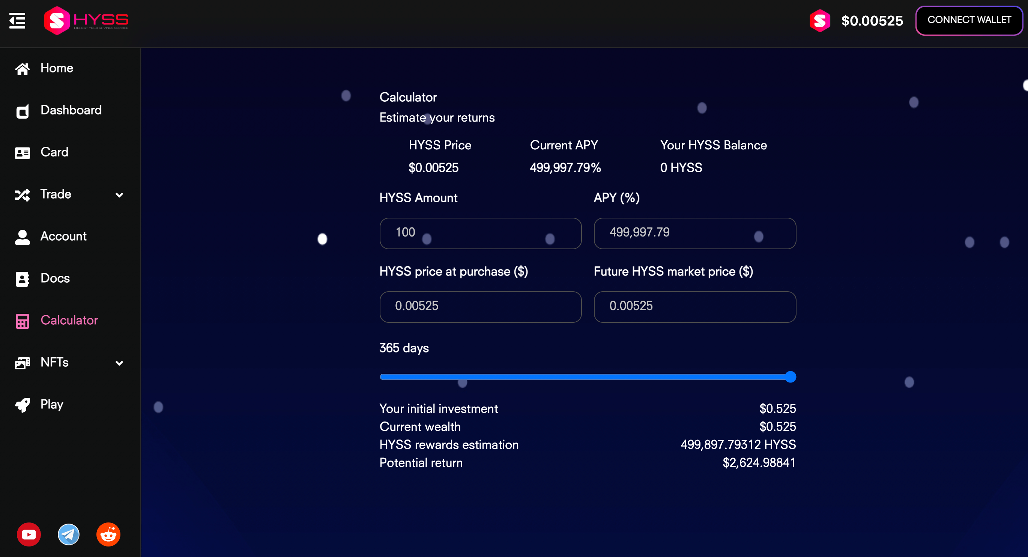The image size is (1028, 557).
Task: Click the 'HYSS Price' label
Action: click(x=440, y=145)
